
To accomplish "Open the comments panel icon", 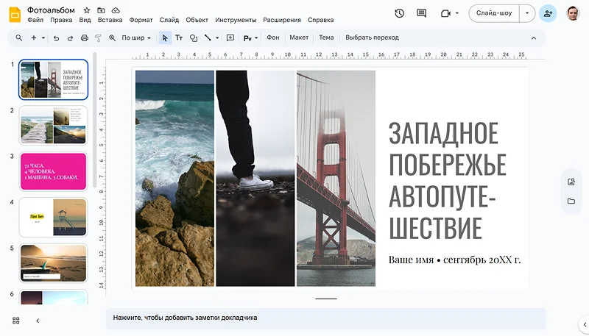I will [x=421, y=13].
